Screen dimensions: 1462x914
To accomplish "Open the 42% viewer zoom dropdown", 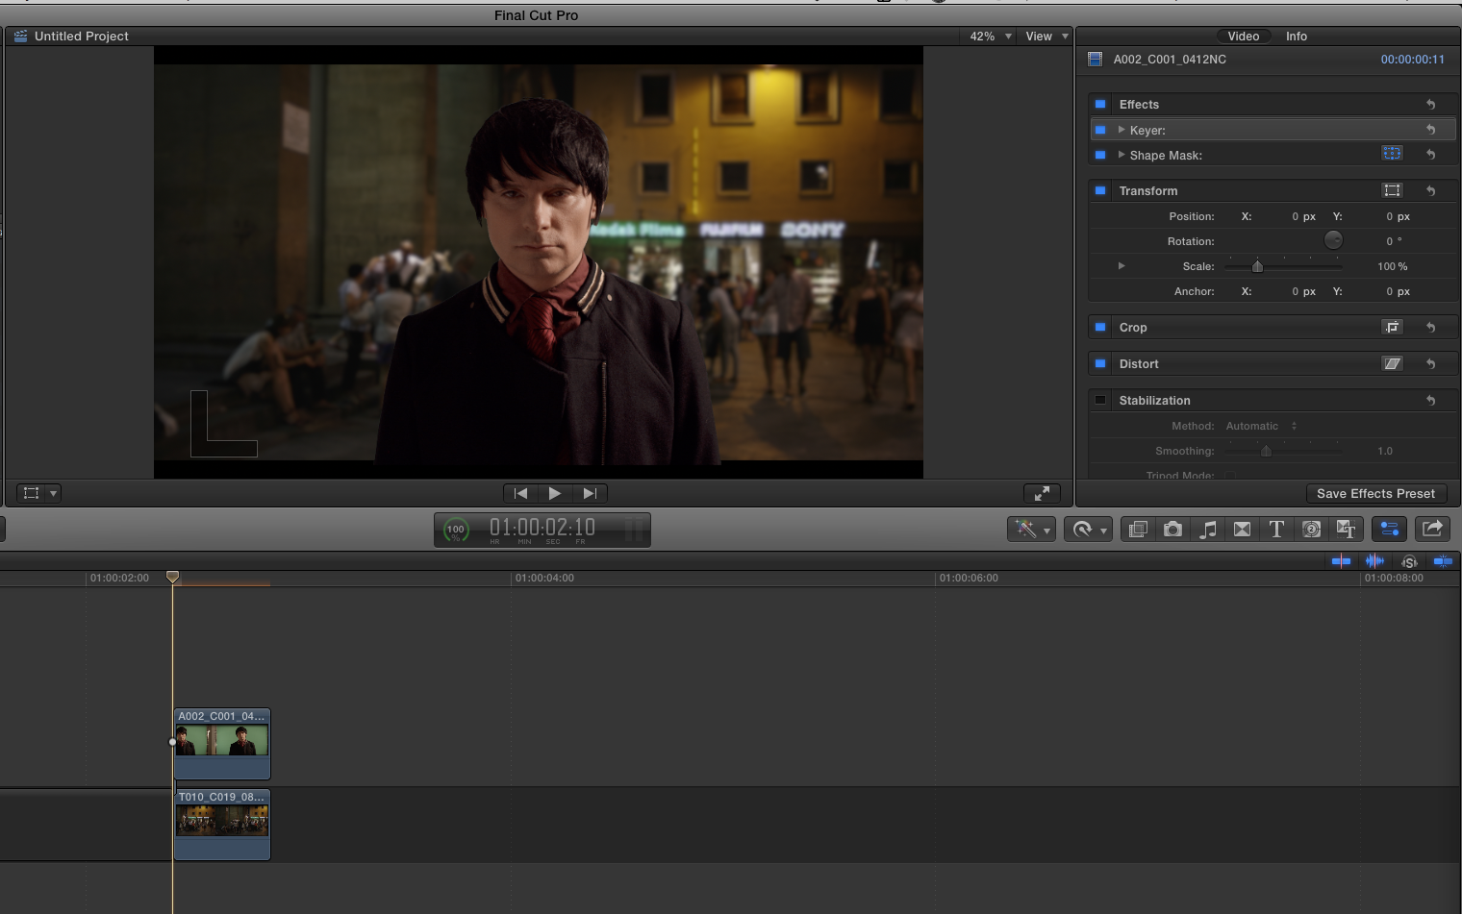I will coord(990,37).
